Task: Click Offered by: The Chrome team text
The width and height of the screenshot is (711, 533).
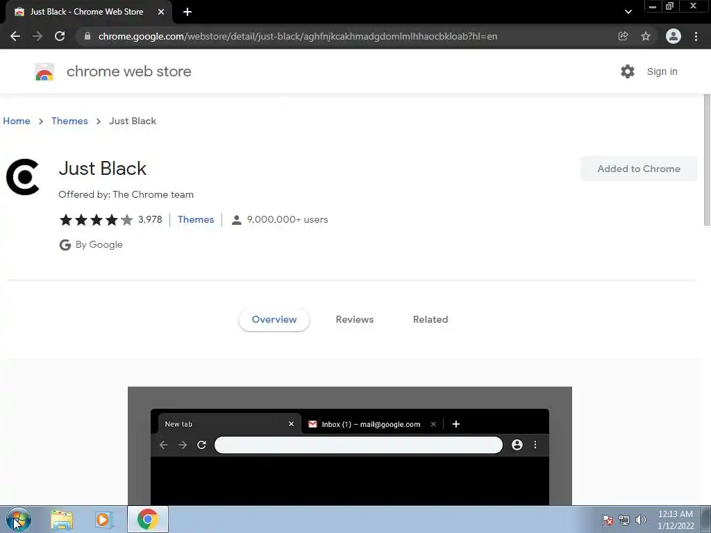Action: click(126, 194)
